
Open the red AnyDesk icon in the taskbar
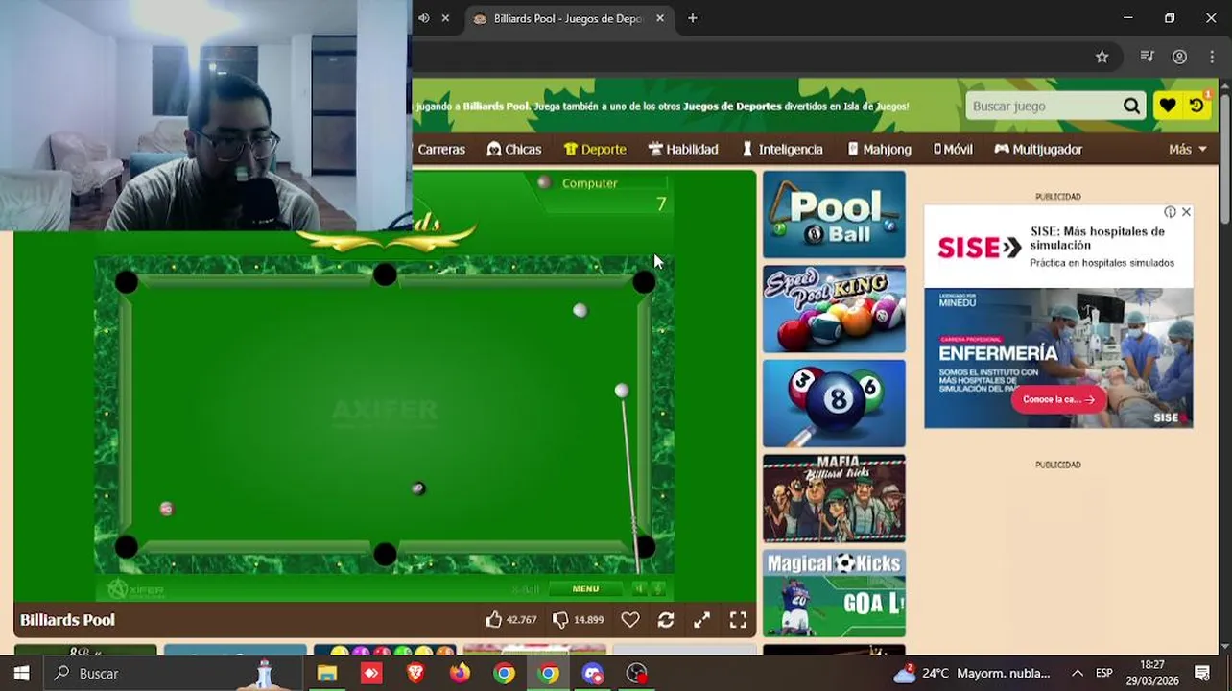pos(371,673)
